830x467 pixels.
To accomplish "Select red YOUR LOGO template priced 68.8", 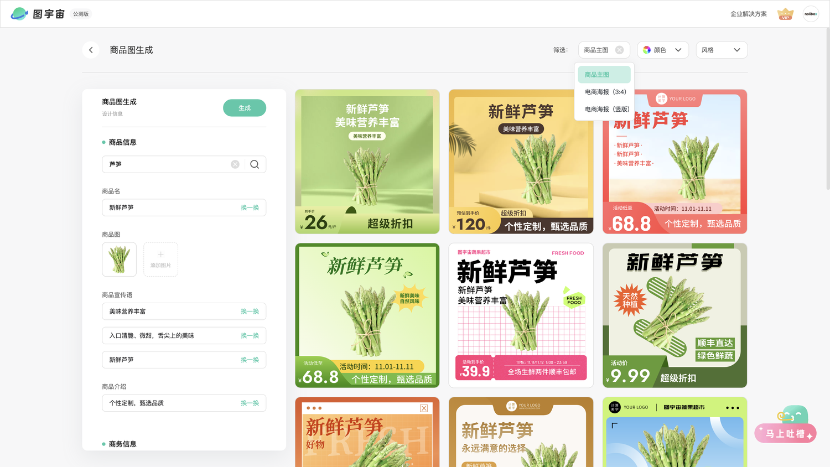I will click(x=675, y=162).
